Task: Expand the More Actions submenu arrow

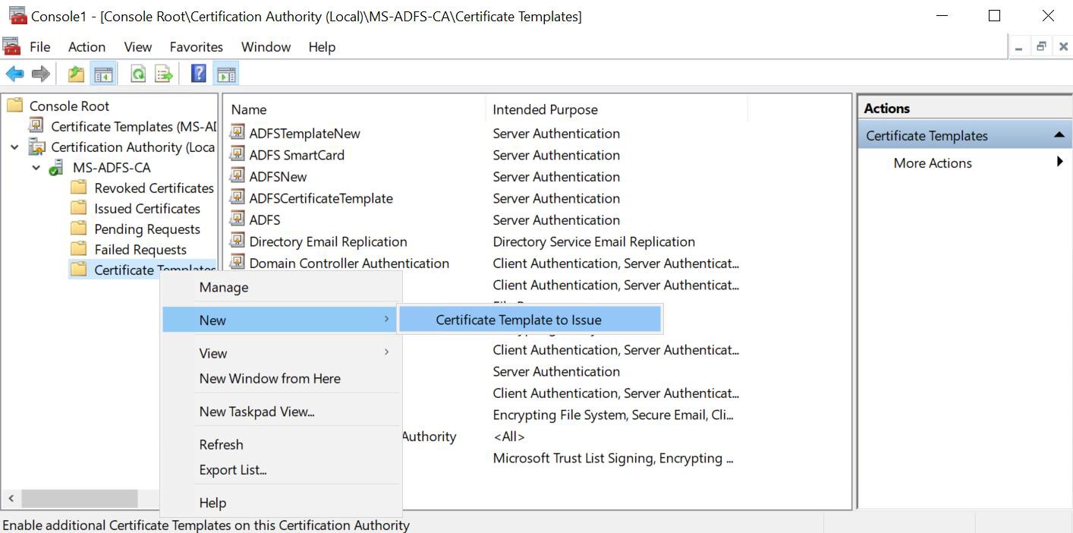Action: coord(1059,162)
